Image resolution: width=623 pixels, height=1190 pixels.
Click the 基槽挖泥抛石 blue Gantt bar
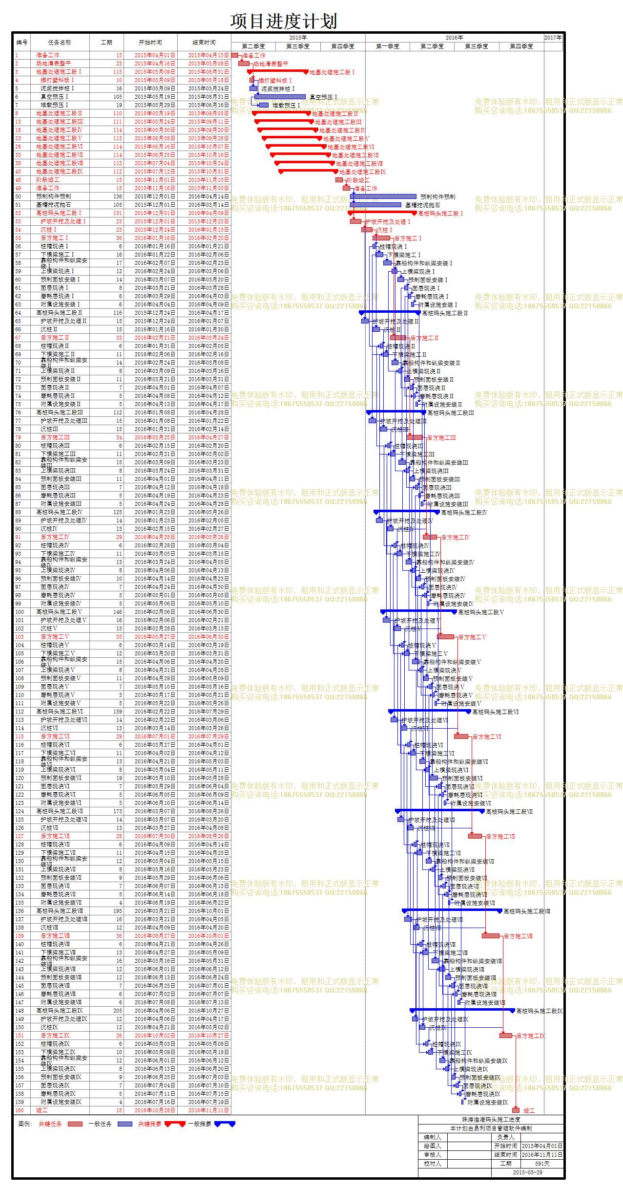[376, 205]
